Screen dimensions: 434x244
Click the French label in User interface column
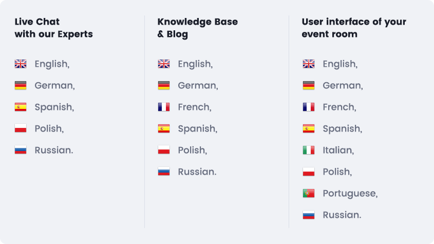(x=339, y=107)
